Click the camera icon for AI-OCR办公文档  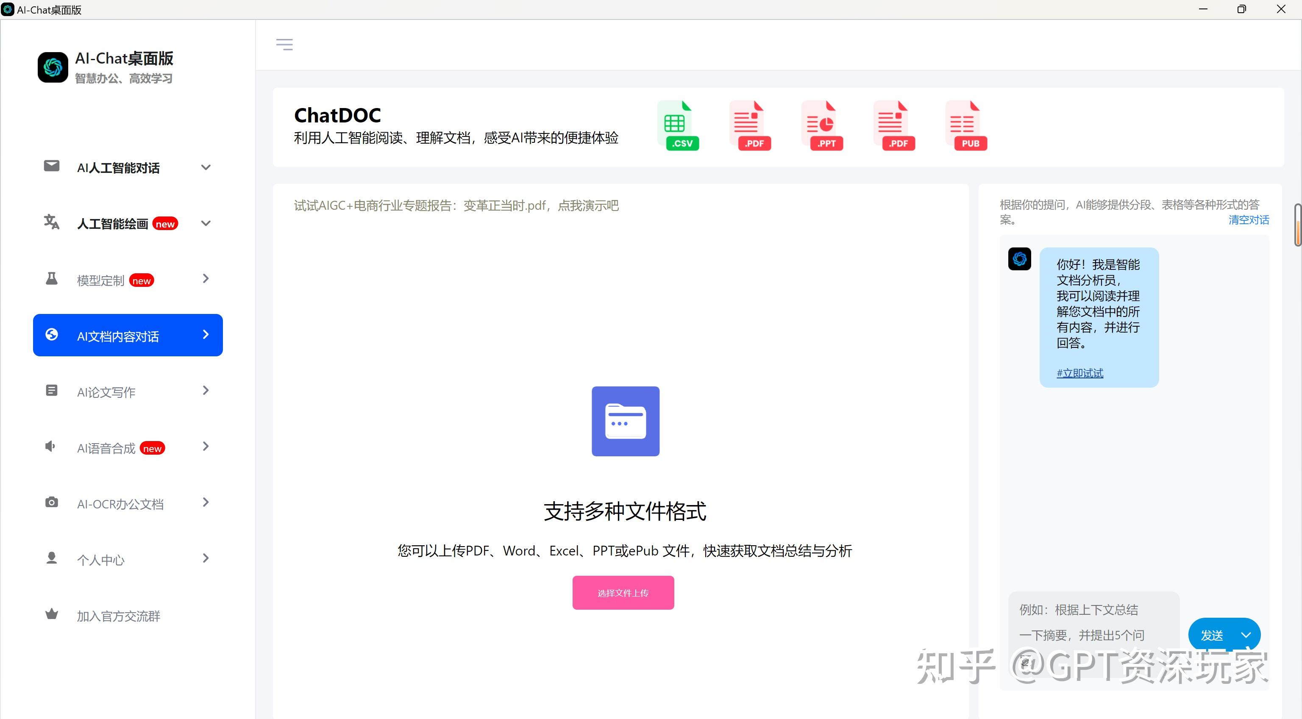tap(52, 502)
